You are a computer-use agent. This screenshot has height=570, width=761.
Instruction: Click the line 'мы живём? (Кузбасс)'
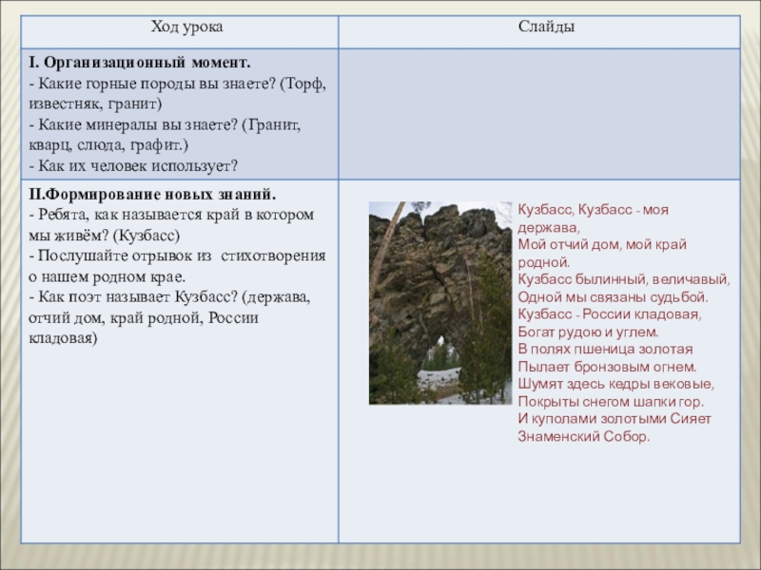coord(105,236)
